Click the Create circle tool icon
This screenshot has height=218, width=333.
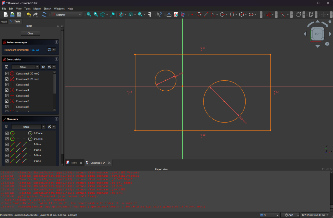tap(222, 15)
